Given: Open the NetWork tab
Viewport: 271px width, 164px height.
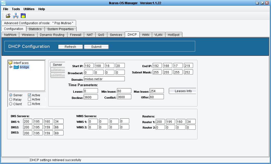Looking at the screenshot, I should pos(10,35).
